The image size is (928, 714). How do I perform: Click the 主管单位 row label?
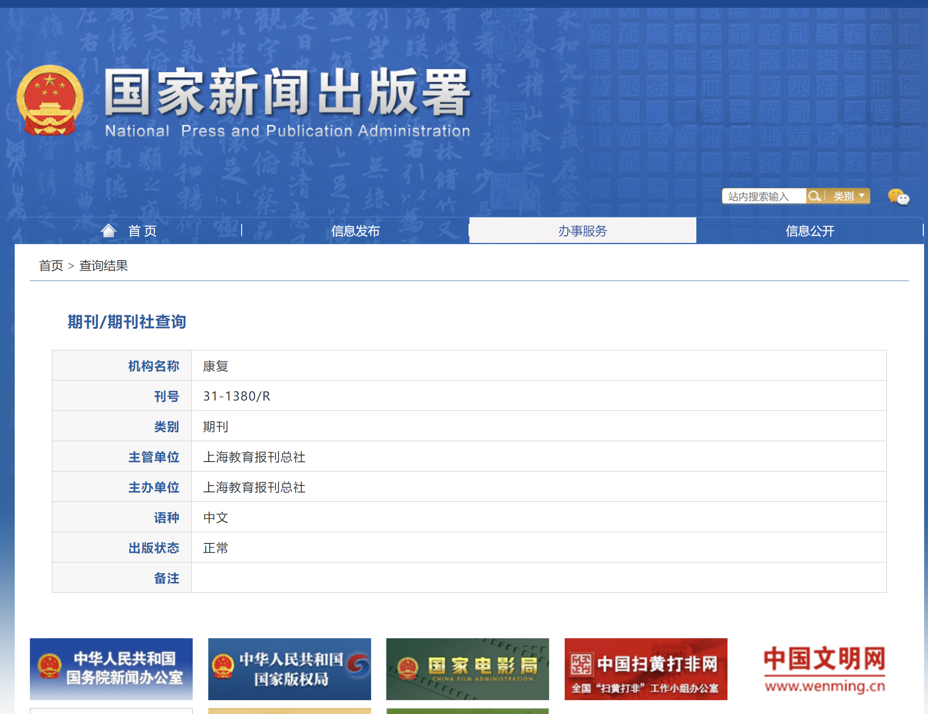[x=154, y=457]
